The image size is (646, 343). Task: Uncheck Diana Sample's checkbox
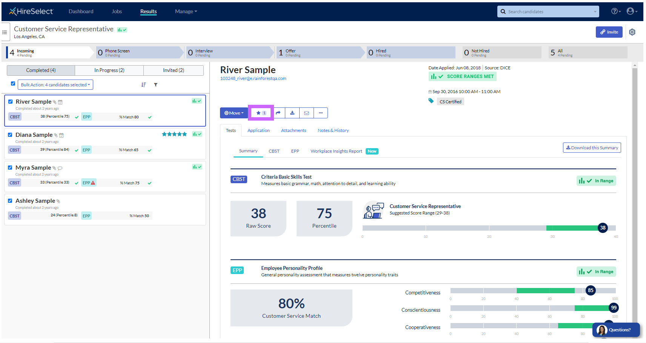pyautogui.click(x=10, y=135)
